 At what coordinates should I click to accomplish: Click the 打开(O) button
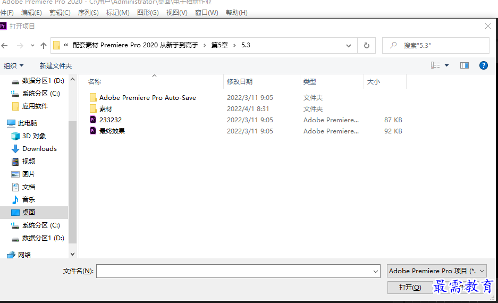410,288
